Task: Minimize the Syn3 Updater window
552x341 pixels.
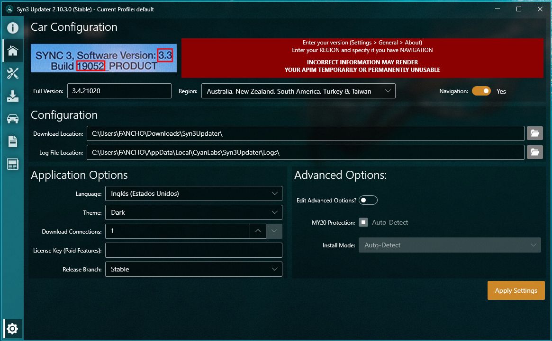Action: point(498,9)
